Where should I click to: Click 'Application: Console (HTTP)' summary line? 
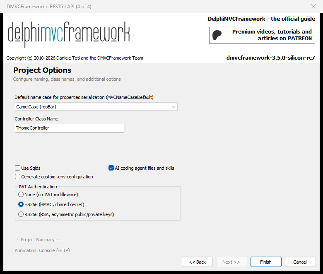42,250
